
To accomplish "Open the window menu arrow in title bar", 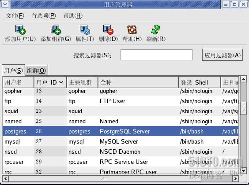I will (5, 4).
